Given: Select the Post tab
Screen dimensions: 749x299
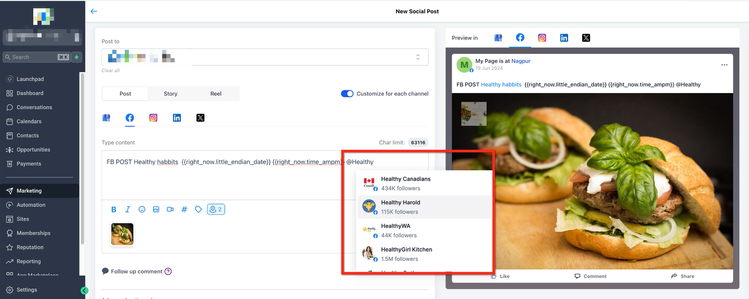Looking at the screenshot, I should [x=125, y=94].
